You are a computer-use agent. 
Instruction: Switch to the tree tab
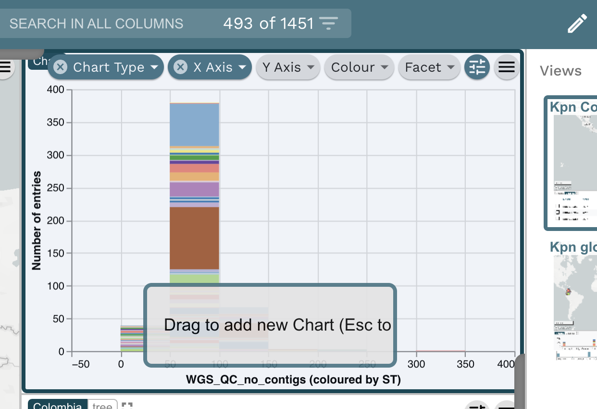click(102, 405)
